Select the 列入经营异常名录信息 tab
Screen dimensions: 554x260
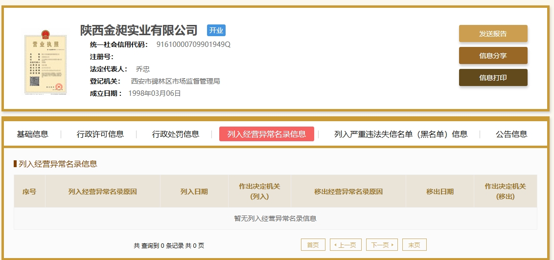(266, 134)
